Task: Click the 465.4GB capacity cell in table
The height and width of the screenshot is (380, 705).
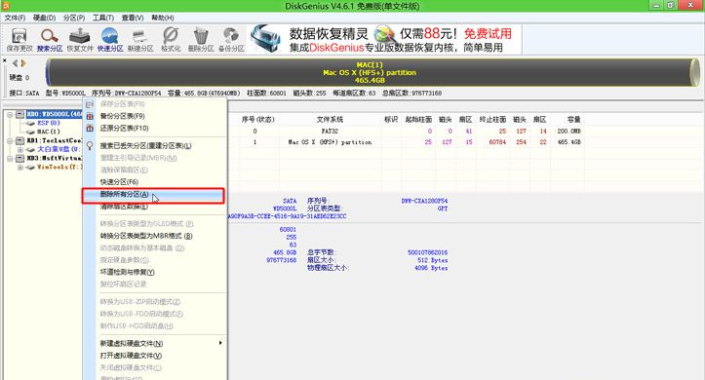Action: [569, 142]
